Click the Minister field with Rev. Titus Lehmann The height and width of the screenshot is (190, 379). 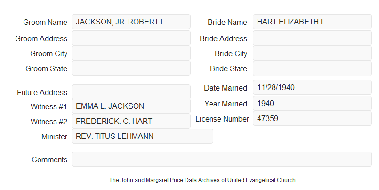point(142,136)
